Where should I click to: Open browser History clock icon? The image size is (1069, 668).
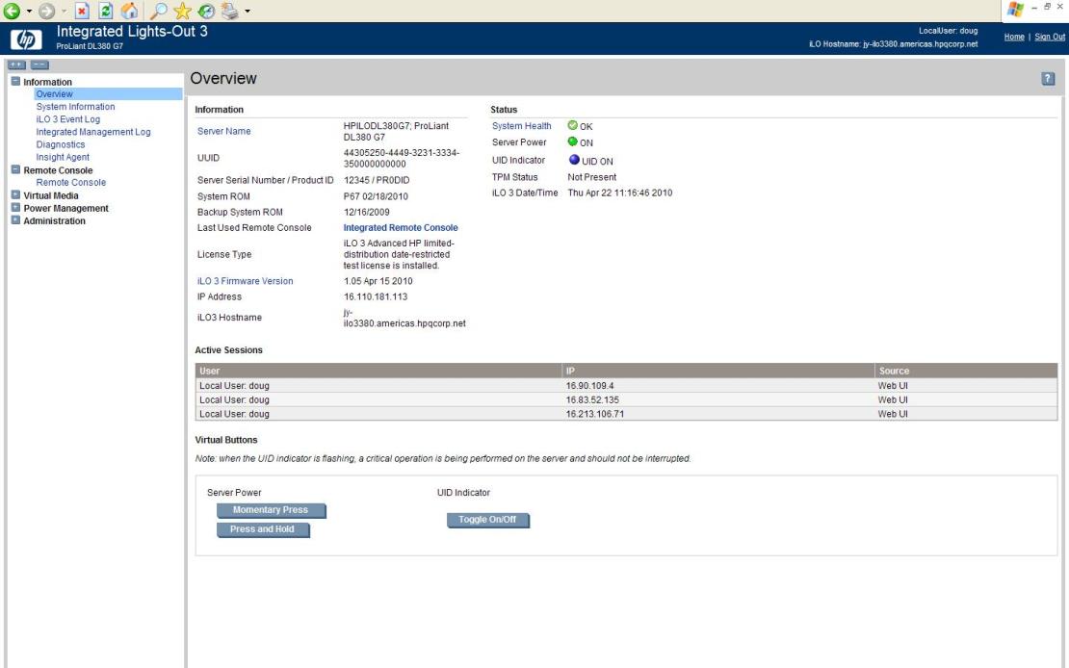pyautogui.click(x=206, y=11)
